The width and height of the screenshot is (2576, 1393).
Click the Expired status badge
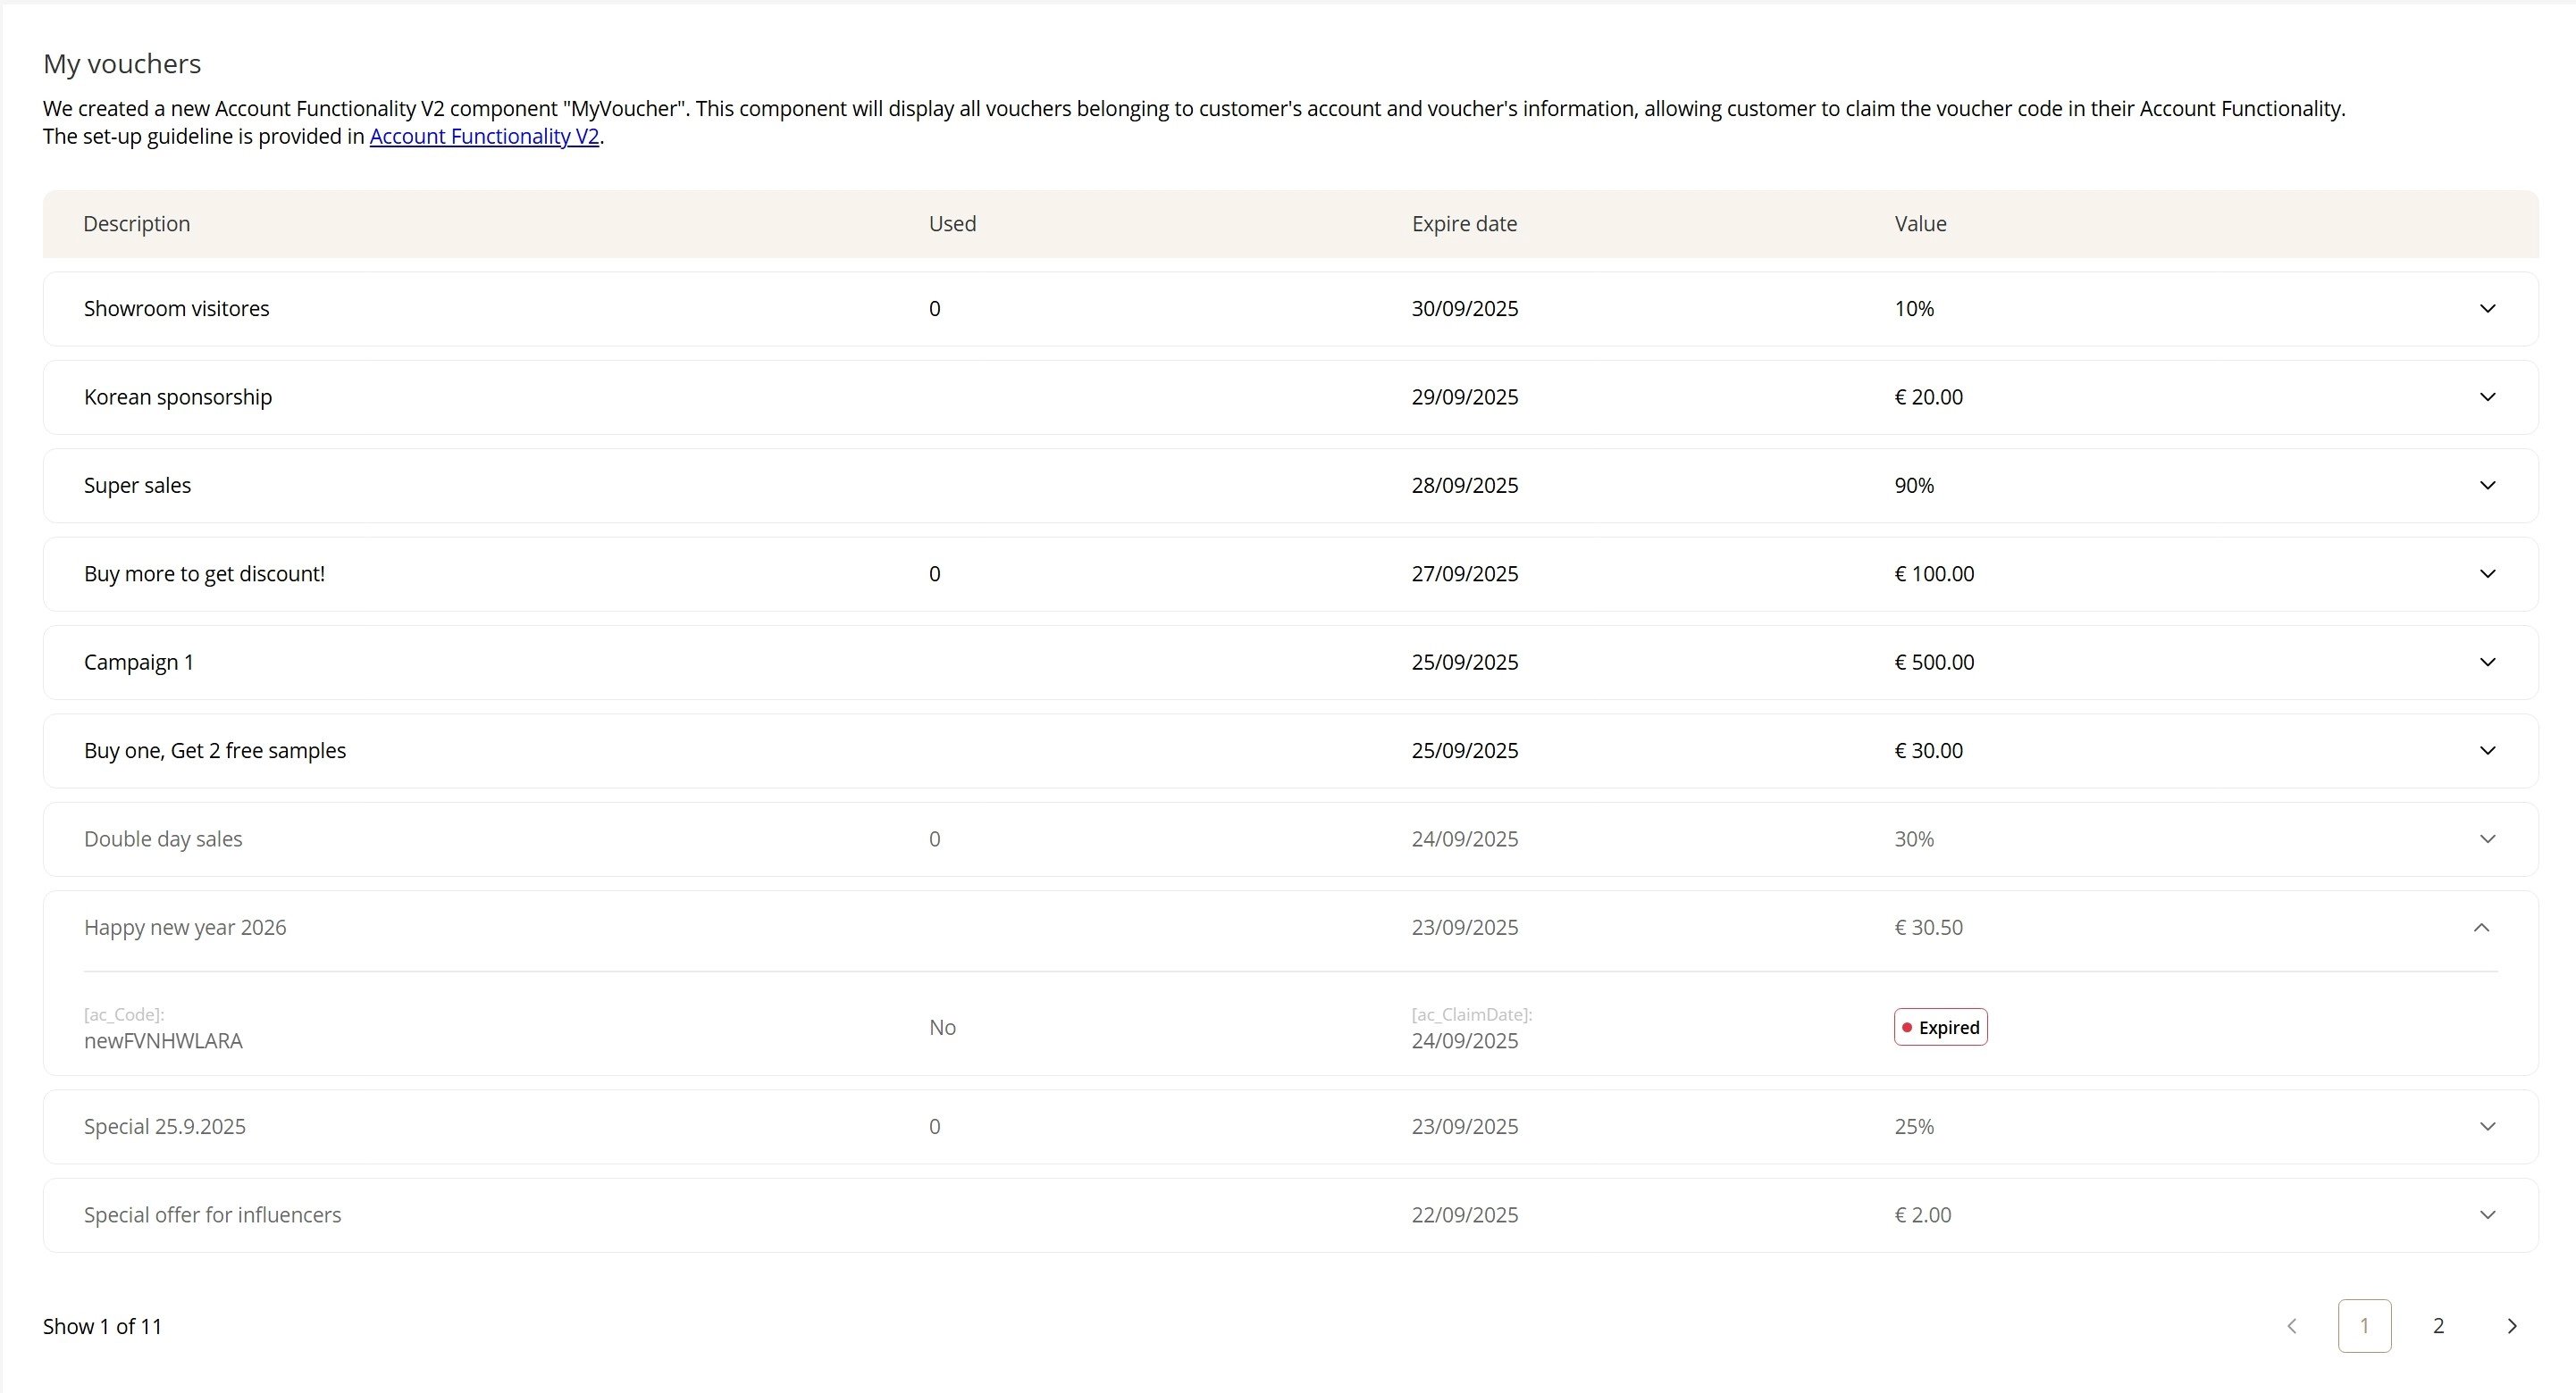pyautogui.click(x=1940, y=1027)
